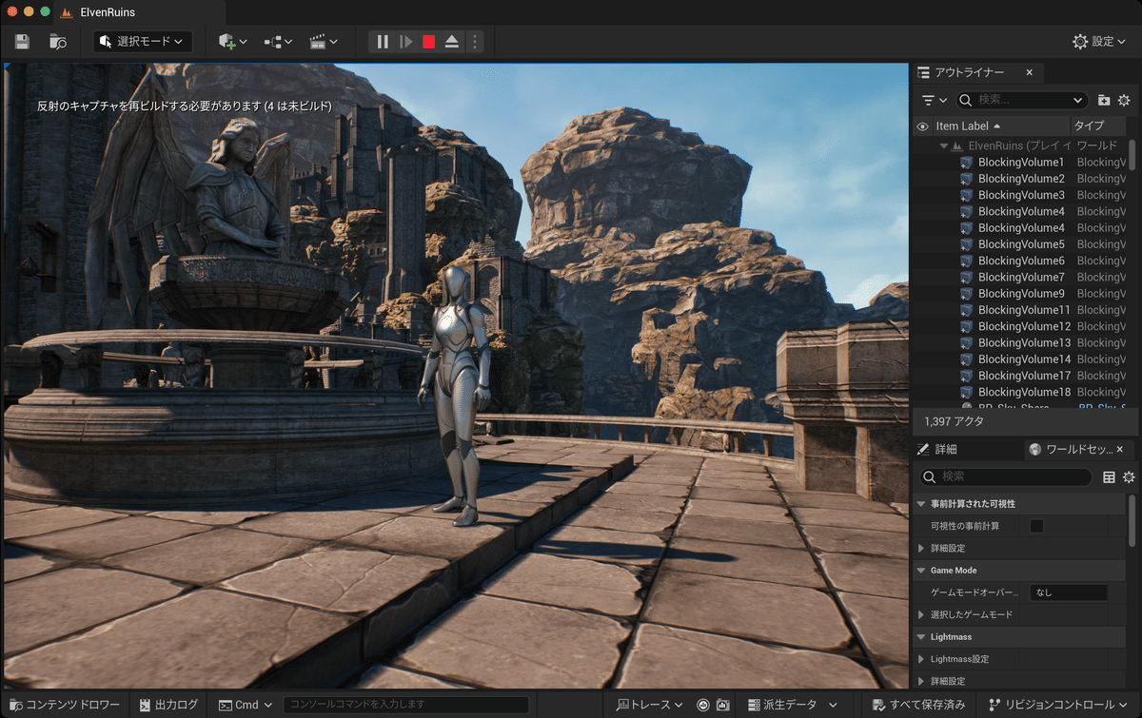Pause the running play session
The height and width of the screenshot is (718, 1142).
click(x=381, y=41)
